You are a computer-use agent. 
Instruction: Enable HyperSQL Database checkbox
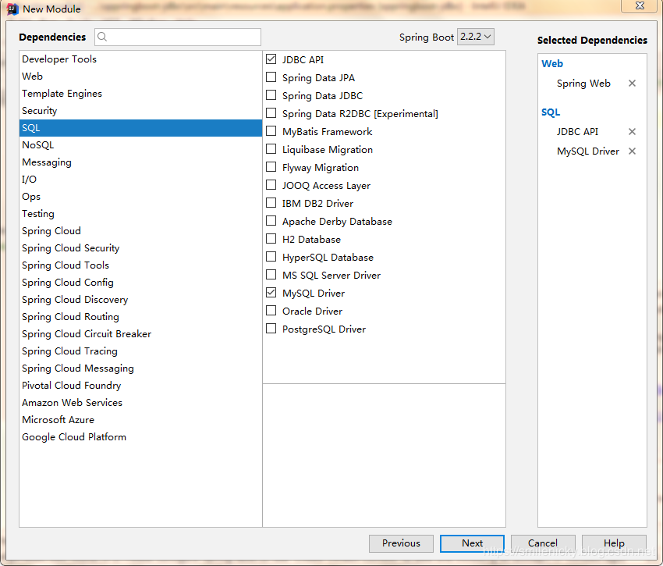click(x=271, y=257)
